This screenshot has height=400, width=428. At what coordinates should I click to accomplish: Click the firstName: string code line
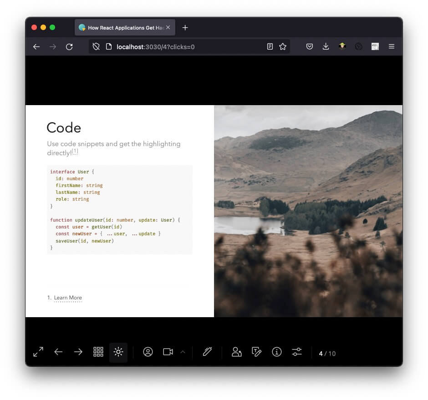coord(79,185)
